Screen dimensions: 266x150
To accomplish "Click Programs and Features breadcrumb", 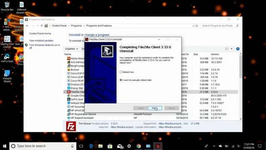I will [x=99, y=26].
